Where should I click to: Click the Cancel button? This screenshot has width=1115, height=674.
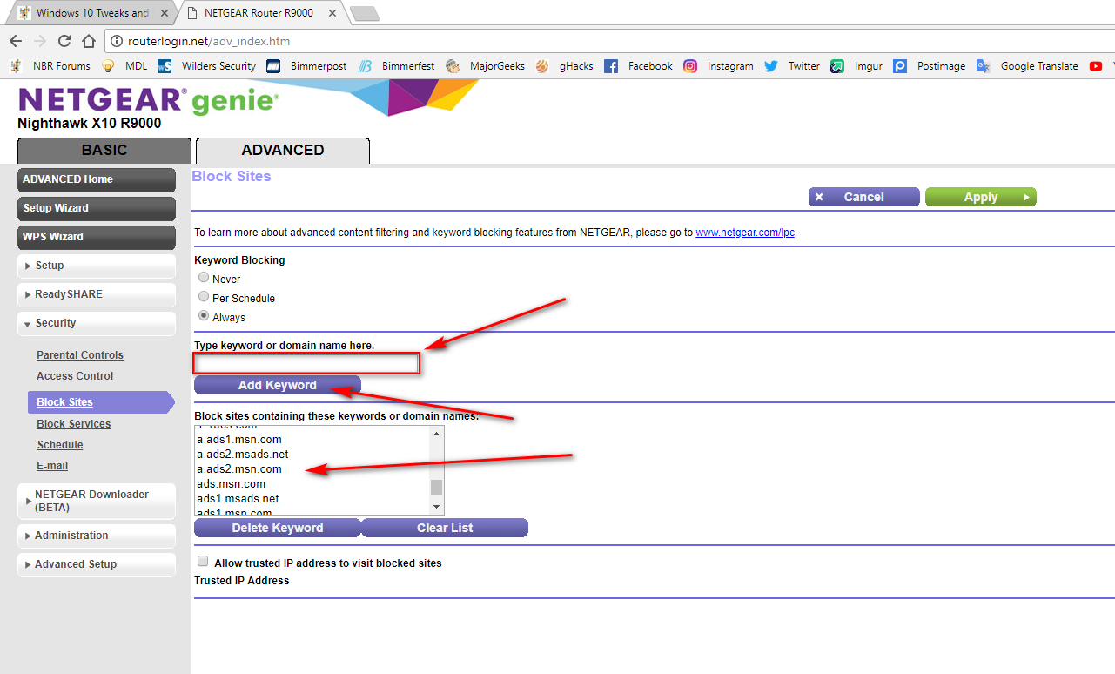pos(864,197)
